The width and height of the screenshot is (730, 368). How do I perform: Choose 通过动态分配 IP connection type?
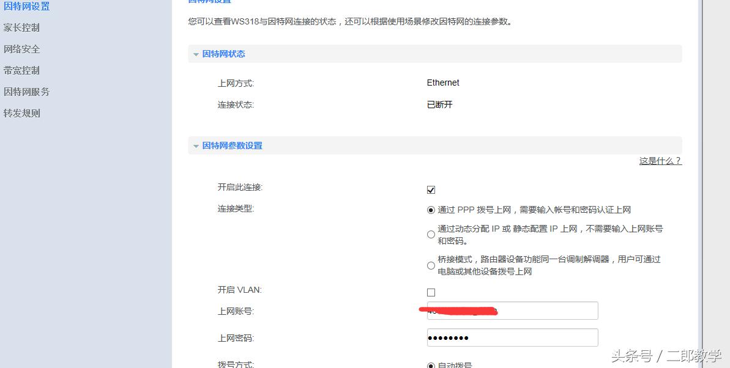pos(431,234)
